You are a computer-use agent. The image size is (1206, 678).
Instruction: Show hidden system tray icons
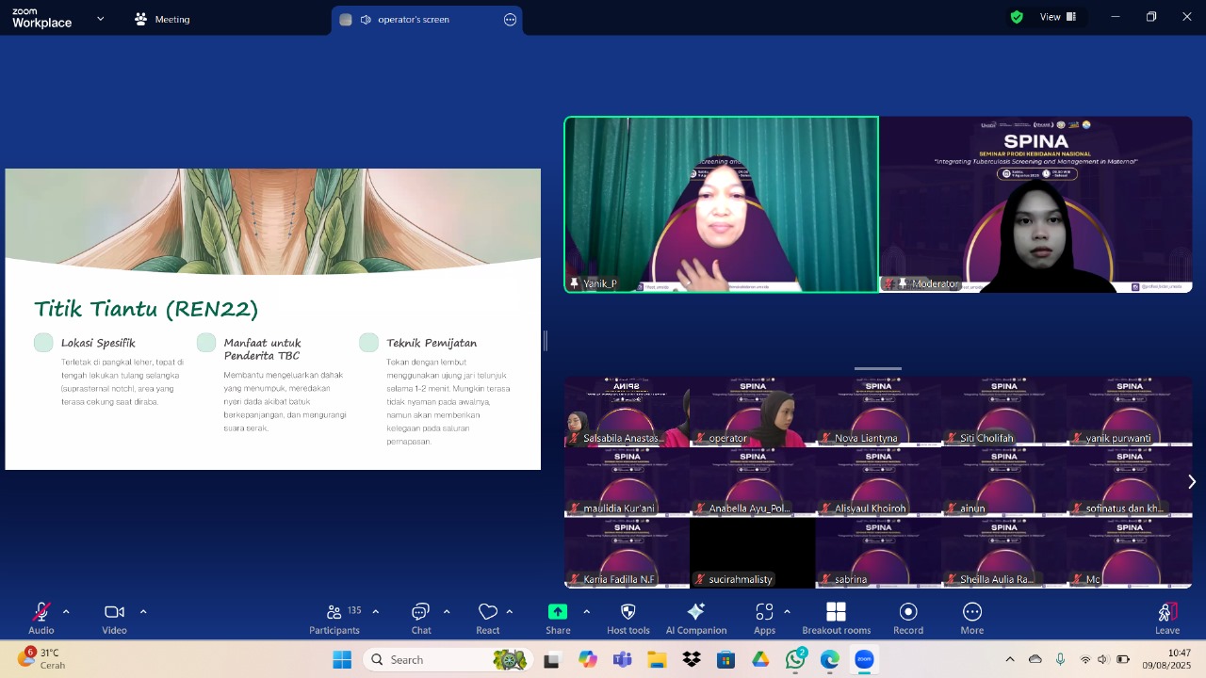(x=1010, y=659)
